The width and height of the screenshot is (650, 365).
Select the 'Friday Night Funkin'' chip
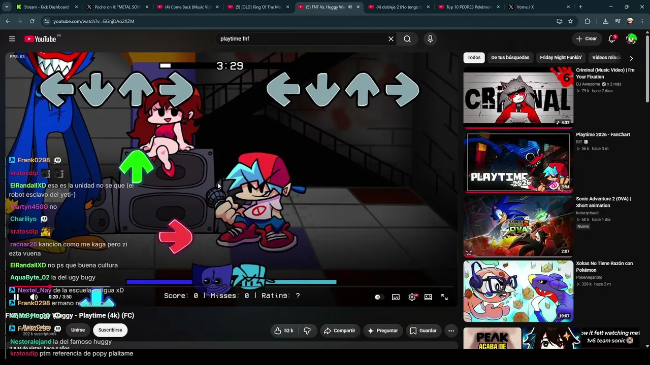[561, 58]
